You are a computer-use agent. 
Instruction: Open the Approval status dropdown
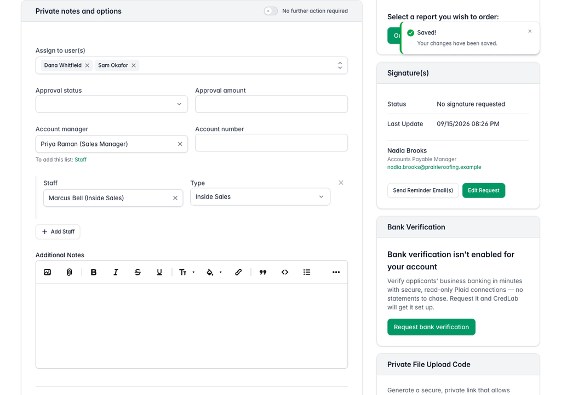112,104
